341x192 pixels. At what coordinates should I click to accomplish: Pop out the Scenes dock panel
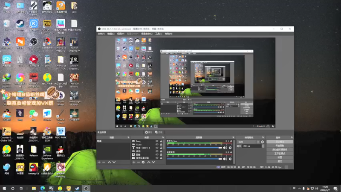128,137
